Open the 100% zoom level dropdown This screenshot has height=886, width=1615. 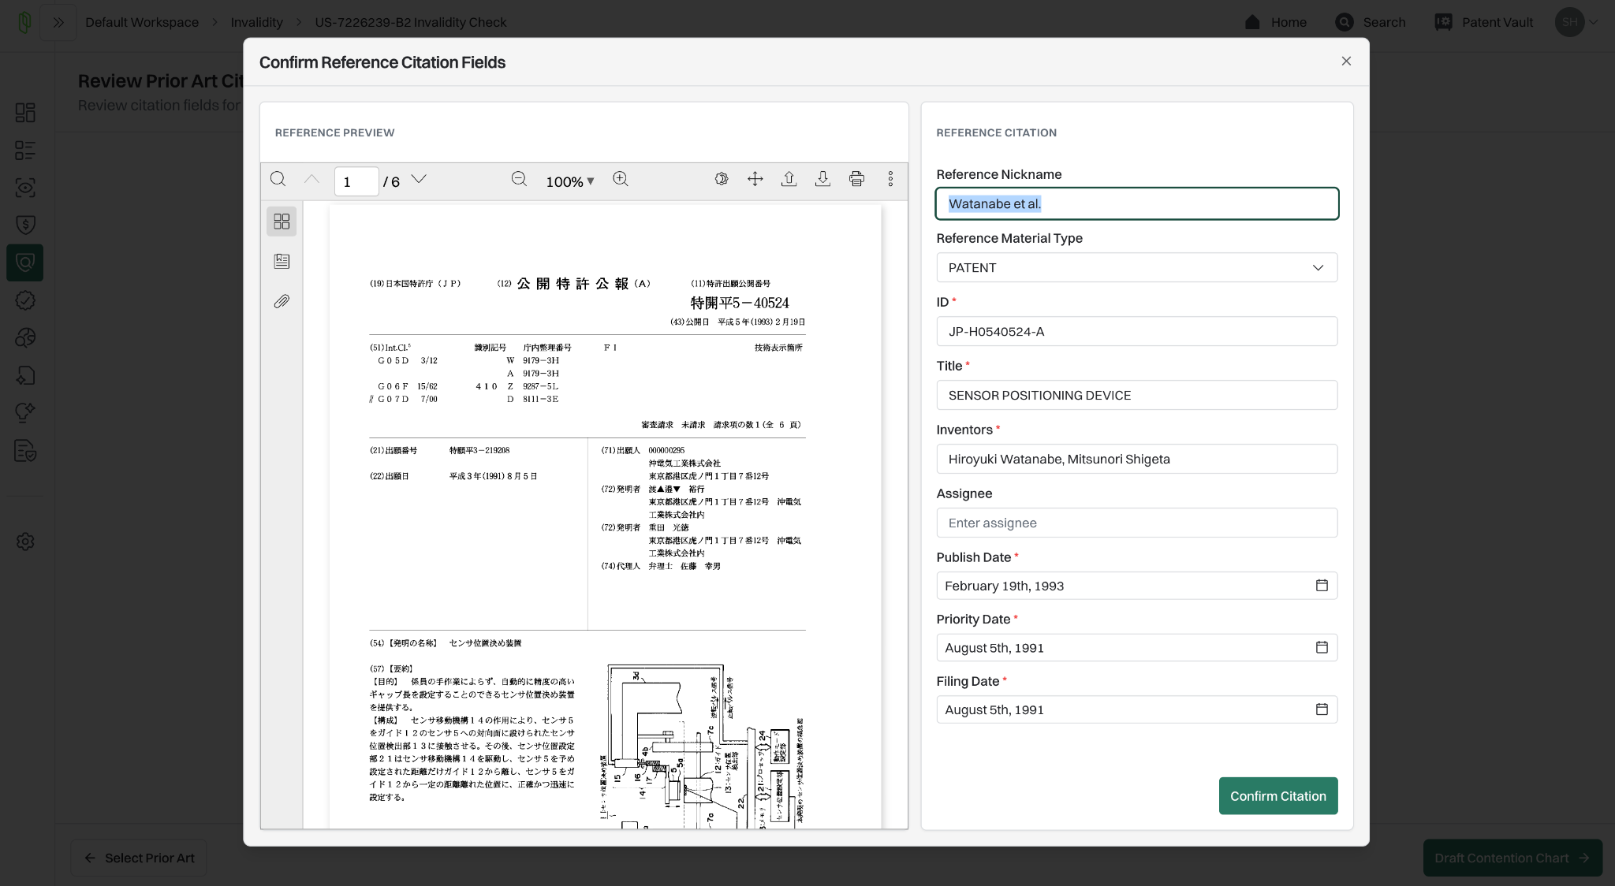click(569, 181)
